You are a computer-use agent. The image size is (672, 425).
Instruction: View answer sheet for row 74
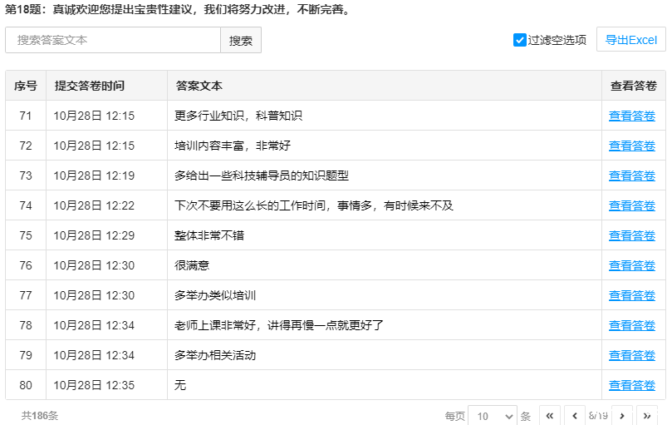[x=631, y=205]
